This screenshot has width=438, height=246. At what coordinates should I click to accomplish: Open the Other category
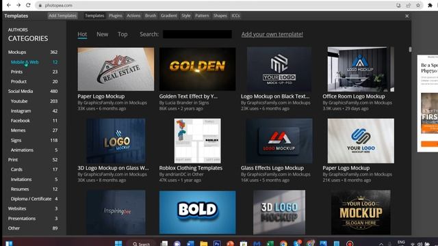[x=33, y=228]
